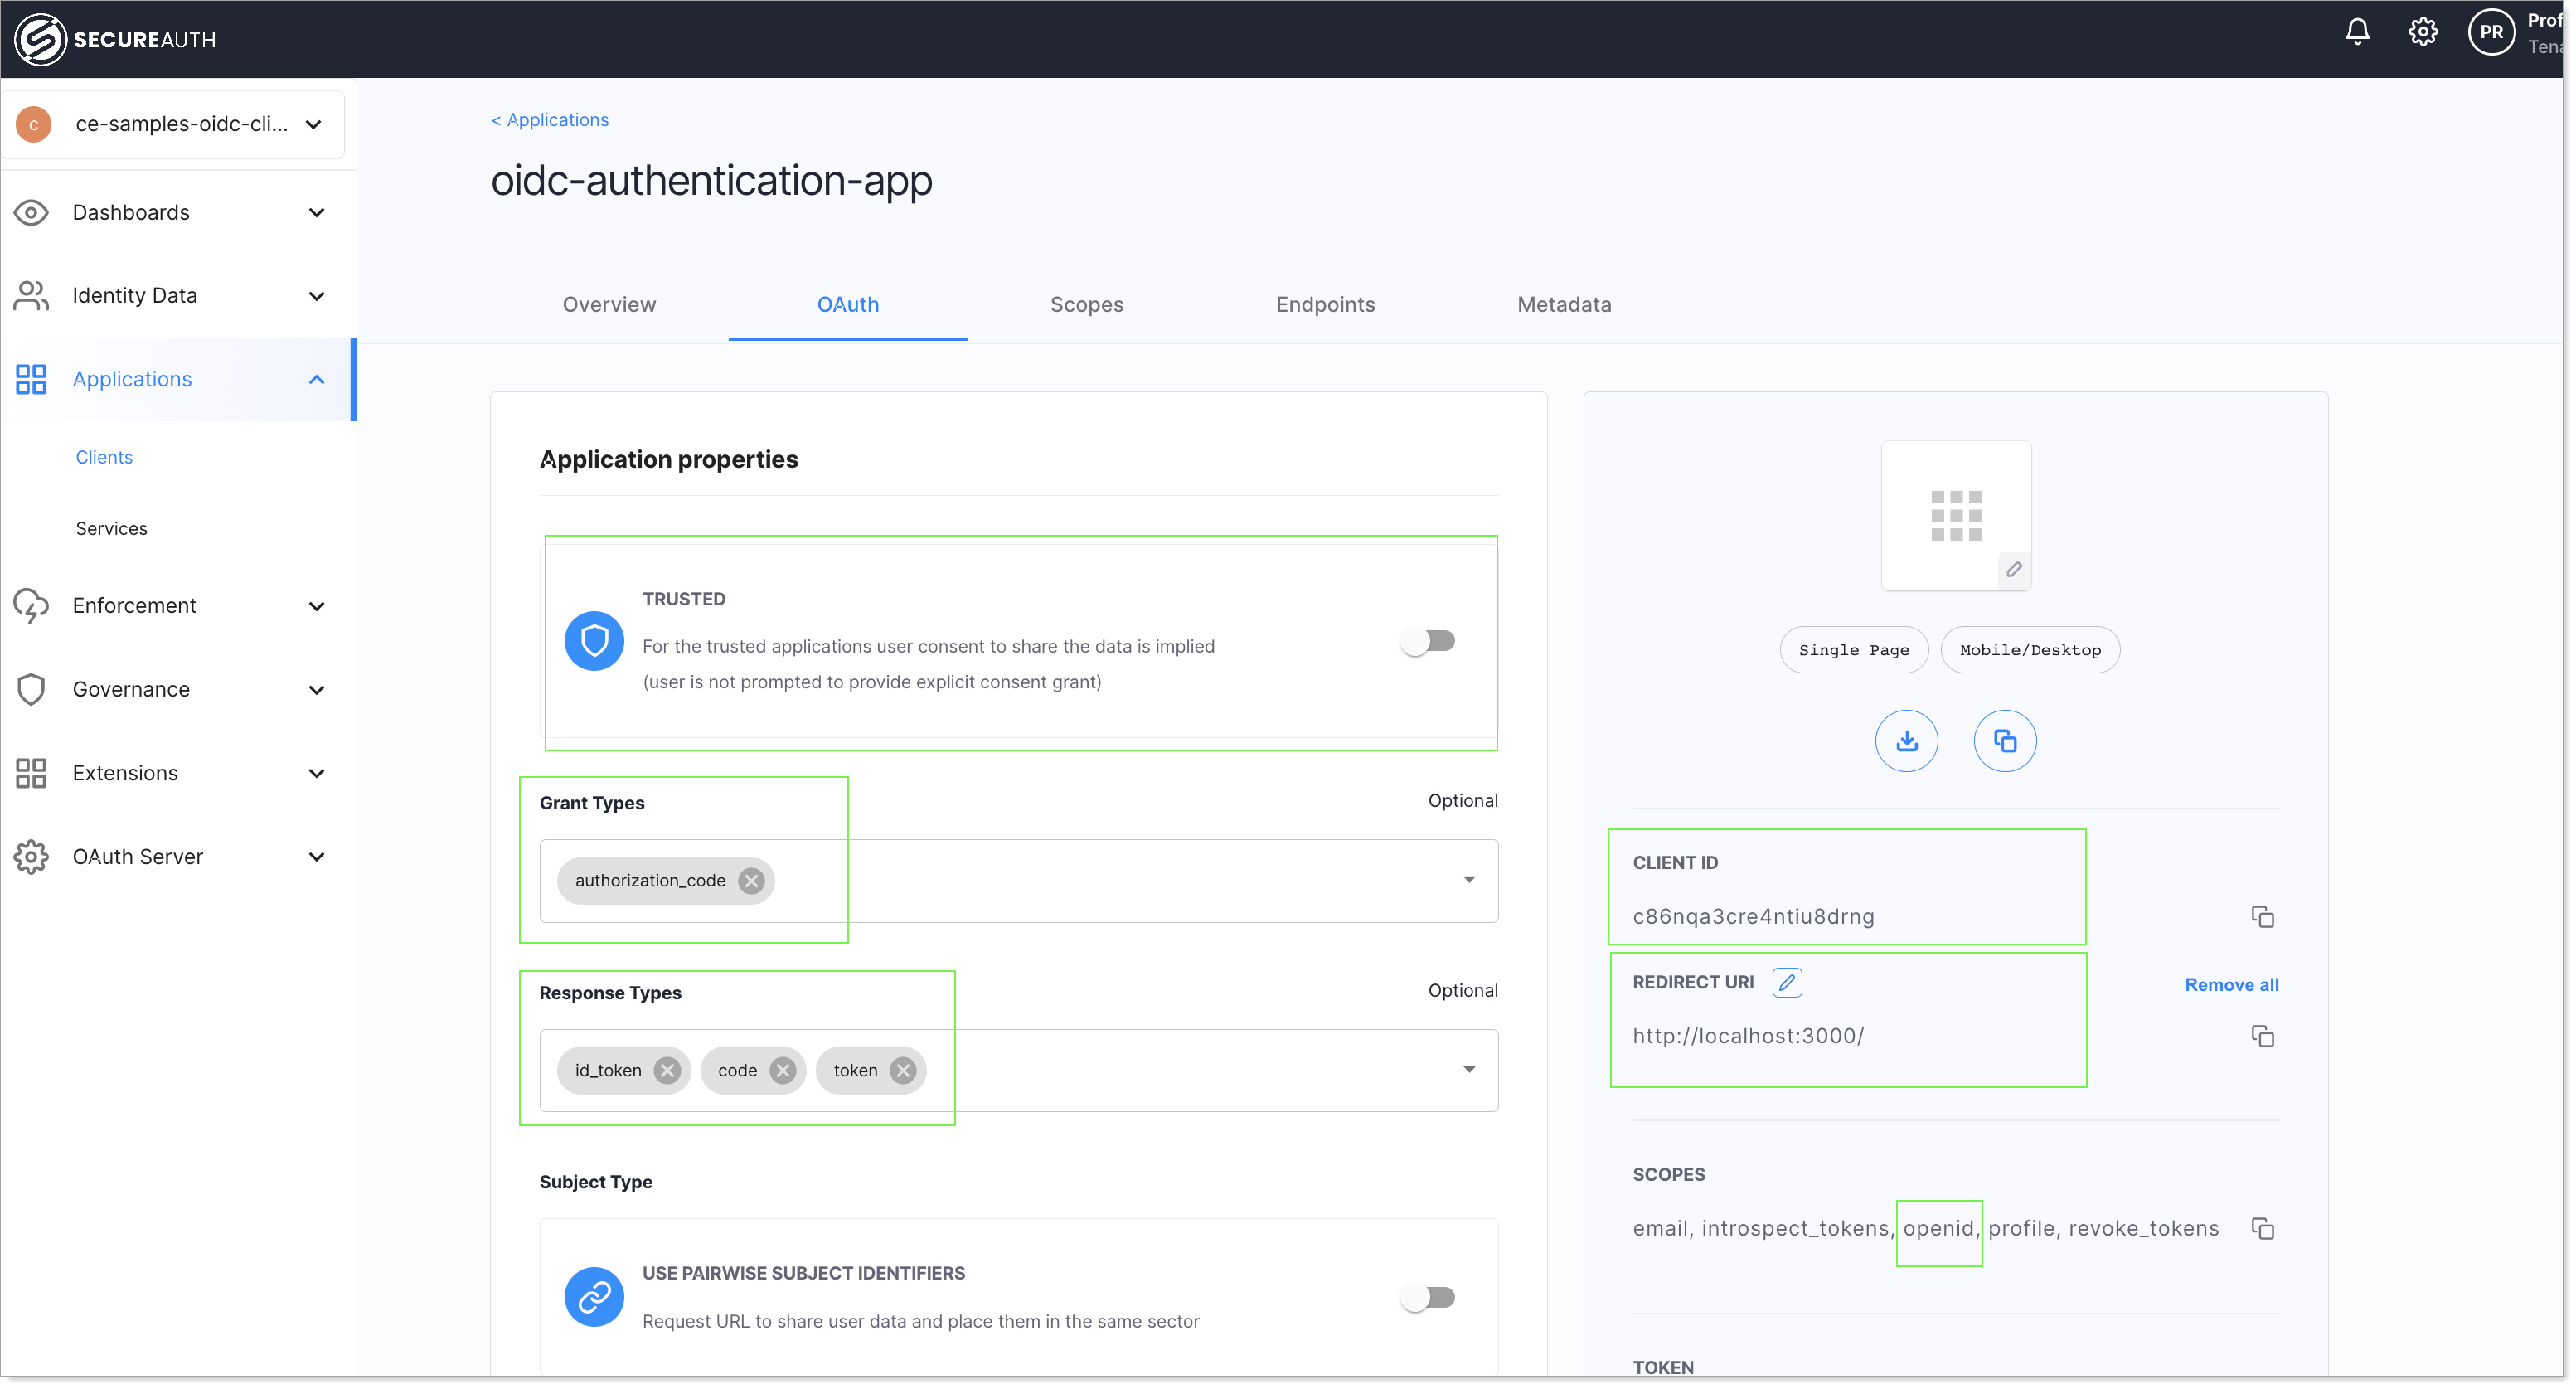Toggle Use Pairwise Subject Identifiers switch
The width and height of the screenshot is (2576, 1389).
pos(1428,1297)
